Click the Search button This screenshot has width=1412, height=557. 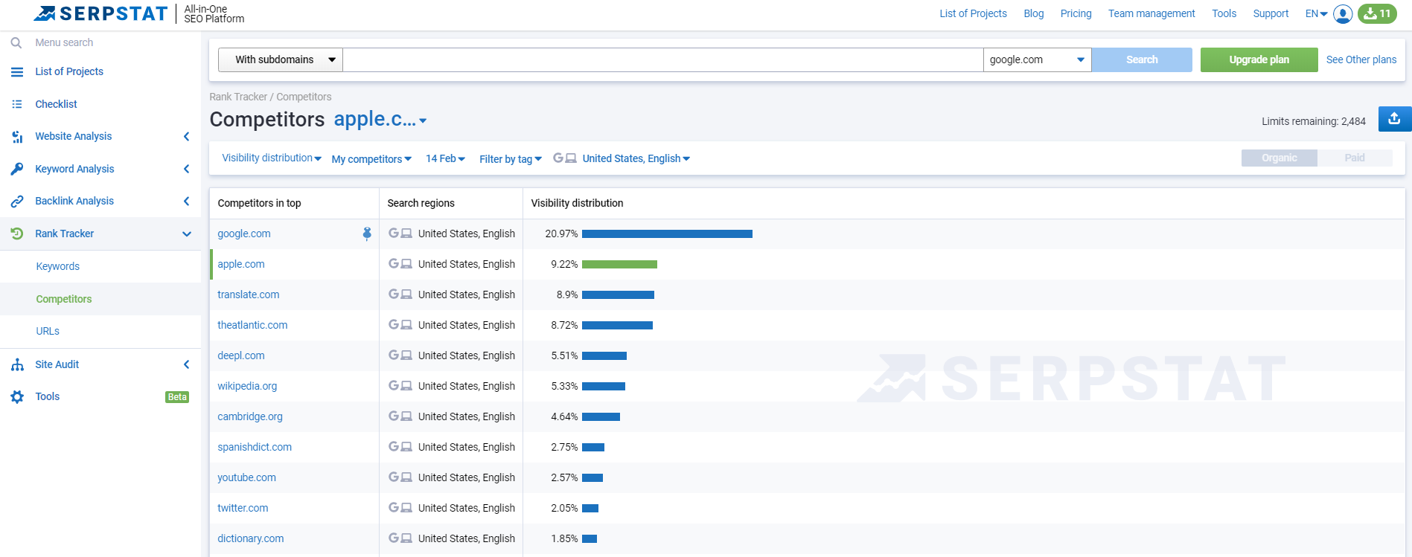click(x=1142, y=59)
